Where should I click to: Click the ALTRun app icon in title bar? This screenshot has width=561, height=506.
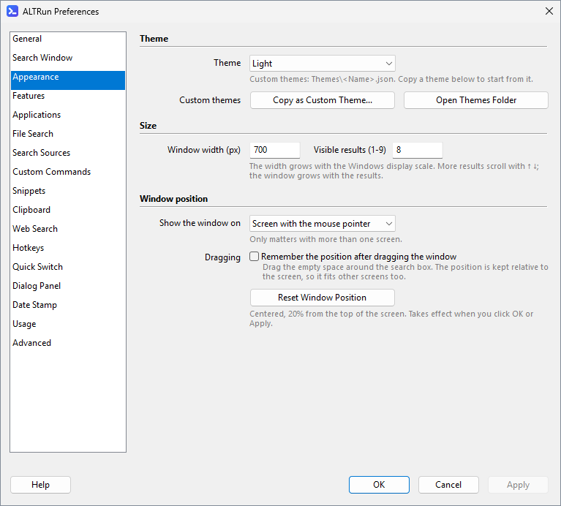[x=12, y=12]
